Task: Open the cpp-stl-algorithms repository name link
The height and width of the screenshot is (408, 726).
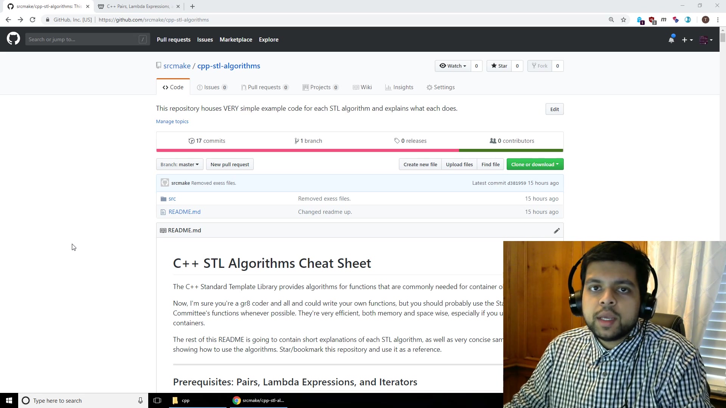Action: pyautogui.click(x=229, y=66)
